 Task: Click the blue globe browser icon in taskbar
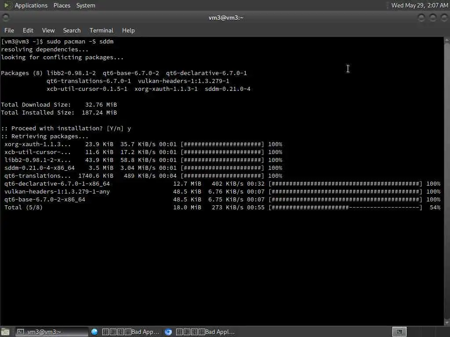coord(94,332)
